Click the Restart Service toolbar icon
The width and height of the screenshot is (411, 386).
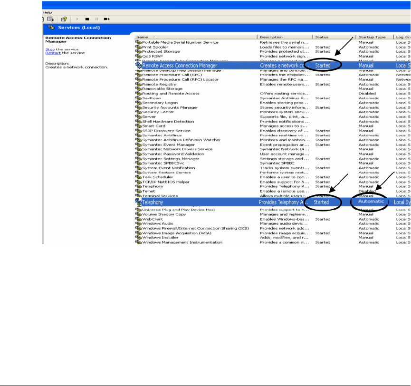pyautogui.click(x=107, y=19)
